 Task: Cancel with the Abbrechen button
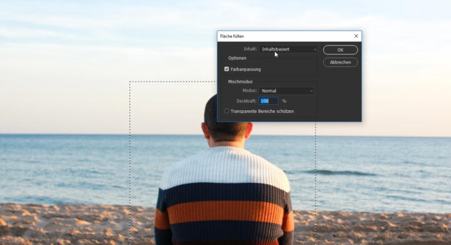[x=340, y=62]
